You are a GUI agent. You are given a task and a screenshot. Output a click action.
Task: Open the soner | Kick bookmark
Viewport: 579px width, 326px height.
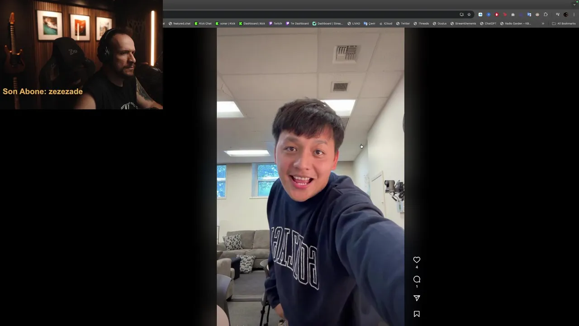225,24
